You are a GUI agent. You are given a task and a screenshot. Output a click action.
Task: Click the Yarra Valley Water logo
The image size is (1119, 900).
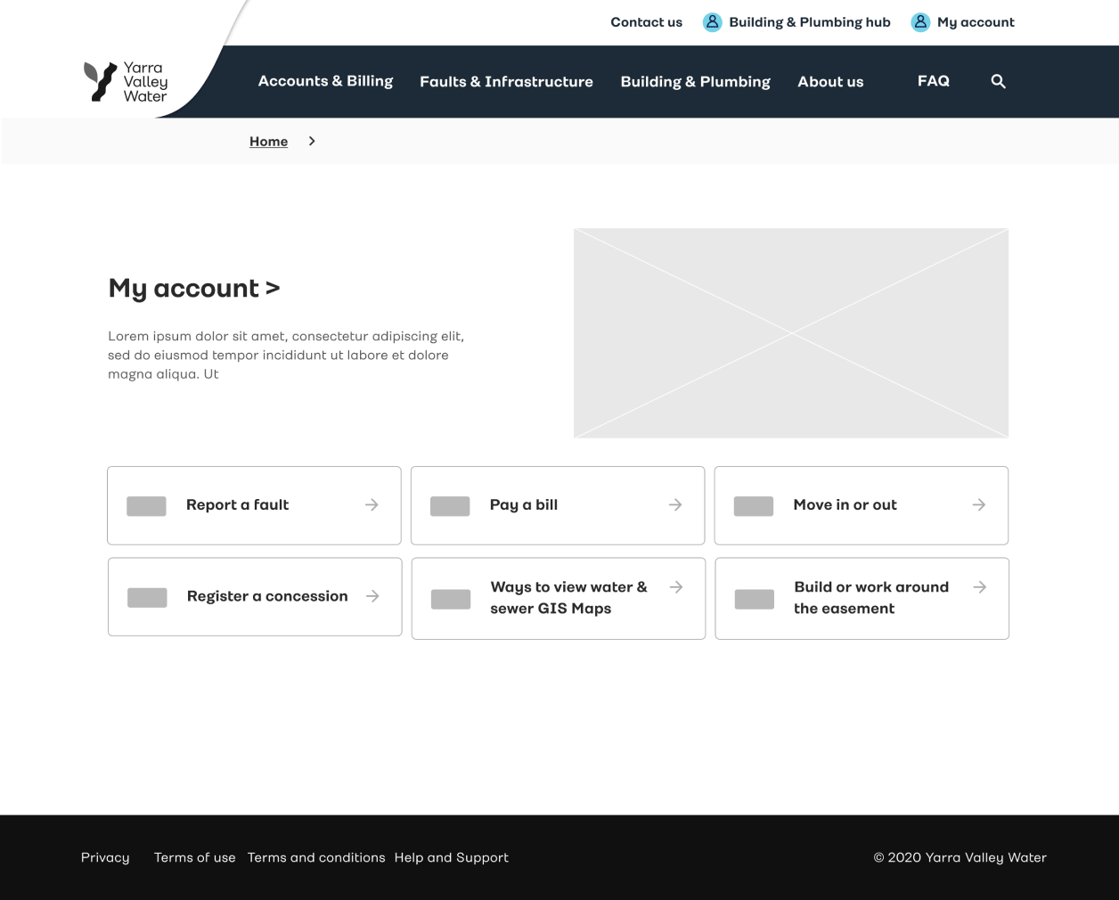(126, 82)
